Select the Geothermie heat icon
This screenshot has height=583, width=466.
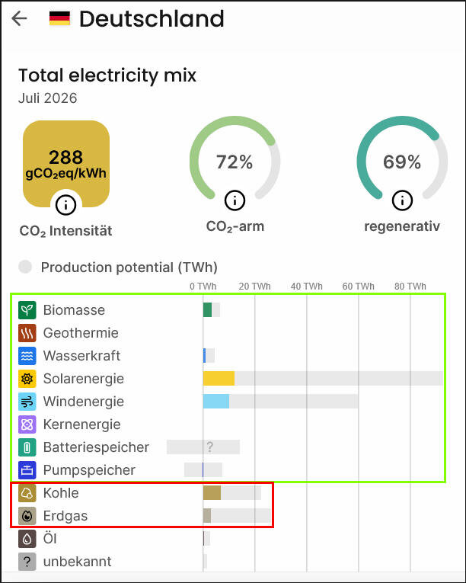point(27,333)
